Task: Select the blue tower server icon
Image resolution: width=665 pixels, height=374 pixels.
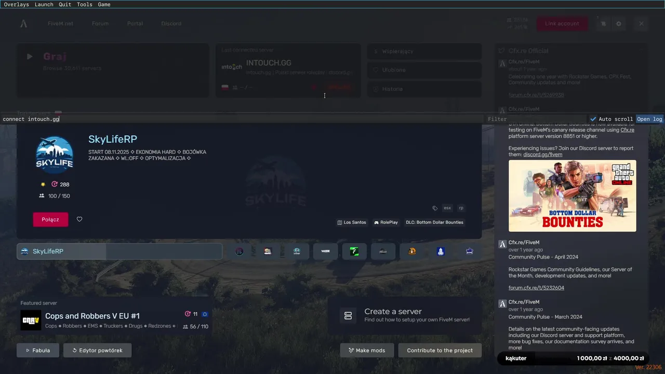Action: 441,251
